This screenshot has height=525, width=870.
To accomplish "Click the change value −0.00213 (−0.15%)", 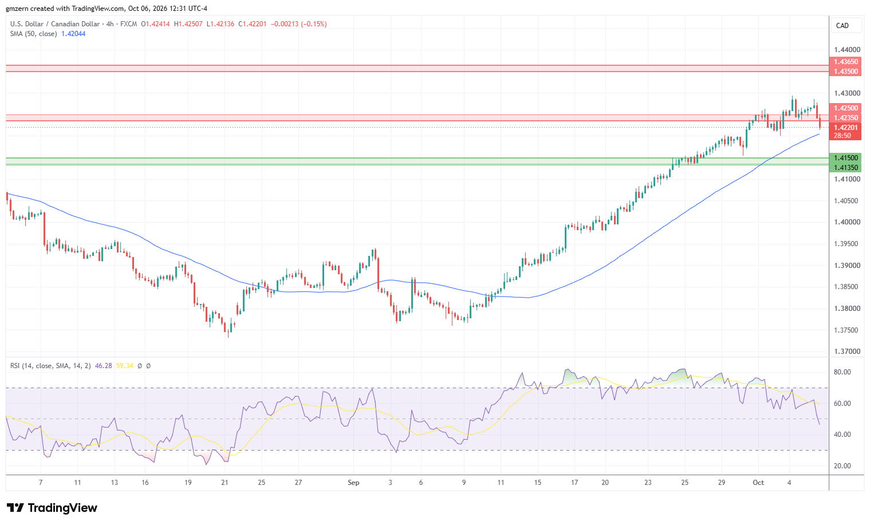I will click(298, 24).
